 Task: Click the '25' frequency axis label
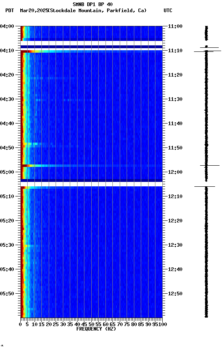pyautogui.click(x=56, y=324)
